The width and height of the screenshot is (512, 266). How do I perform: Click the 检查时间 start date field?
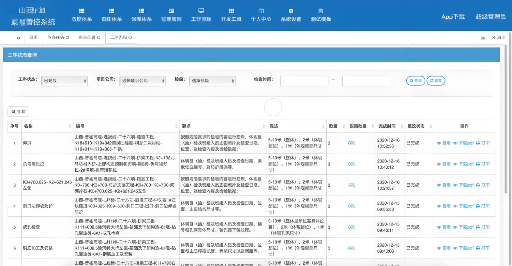304,81
